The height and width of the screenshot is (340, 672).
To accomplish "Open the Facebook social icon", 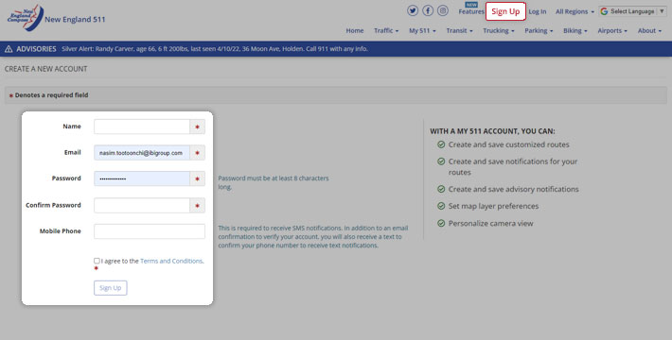I will [428, 10].
